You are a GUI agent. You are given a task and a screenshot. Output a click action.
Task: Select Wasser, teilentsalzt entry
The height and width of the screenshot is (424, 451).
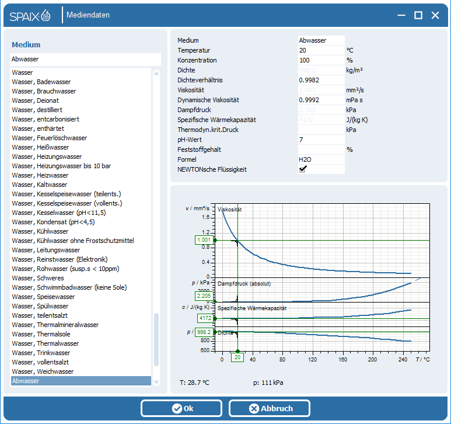(x=81, y=315)
